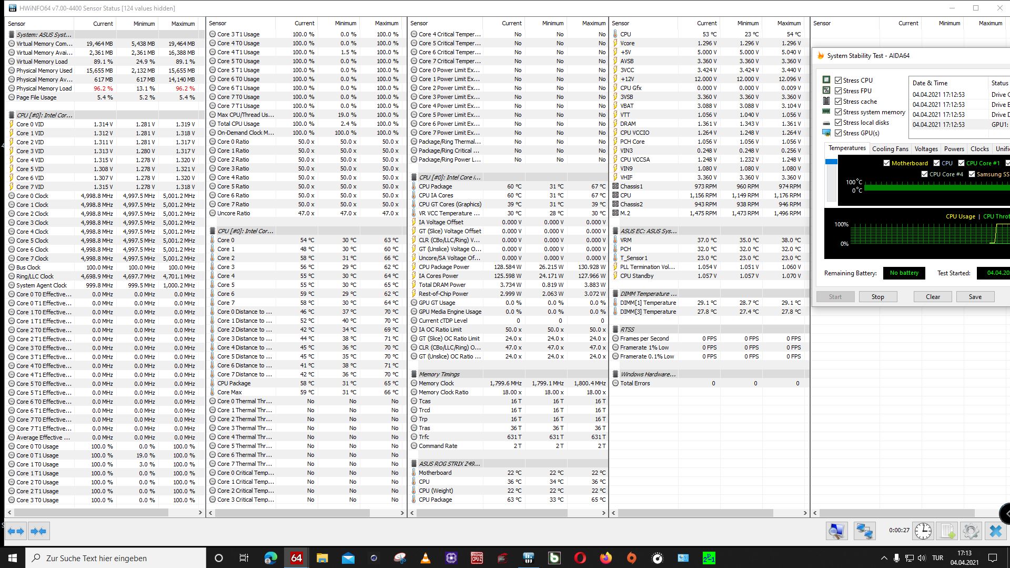Screen dimensions: 1010x568
Task: Toggle the CPU Core #1 graph checkbox
Action: coord(961,163)
